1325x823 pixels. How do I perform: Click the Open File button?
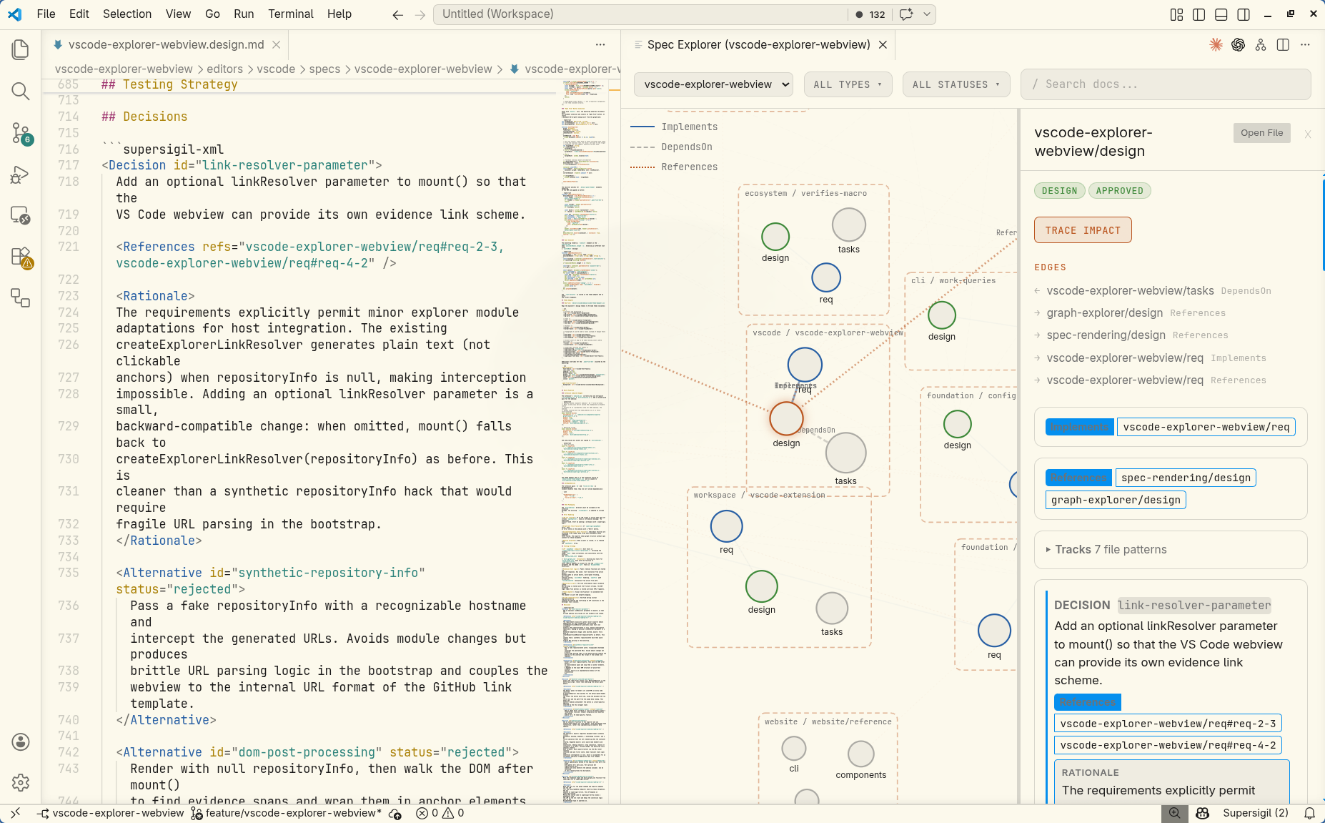(1261, 133)
